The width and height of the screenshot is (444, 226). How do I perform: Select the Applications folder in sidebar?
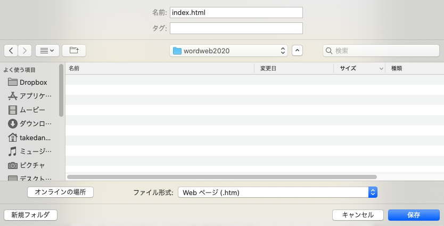tap(35, 96)
